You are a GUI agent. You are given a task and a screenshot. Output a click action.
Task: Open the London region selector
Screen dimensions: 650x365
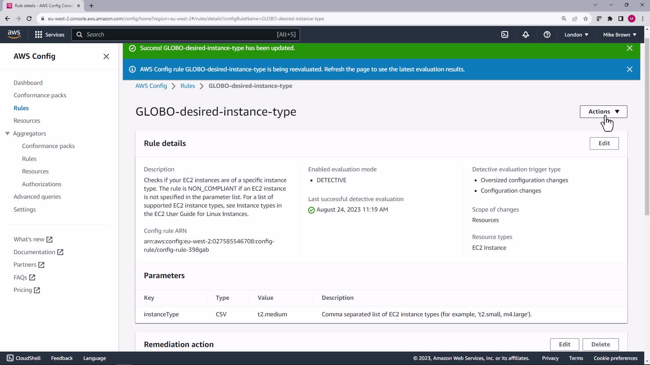[x=576, y=34]
